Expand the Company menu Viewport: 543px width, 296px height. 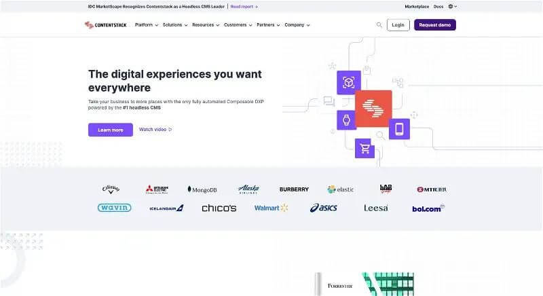click(x=297, y=25)
